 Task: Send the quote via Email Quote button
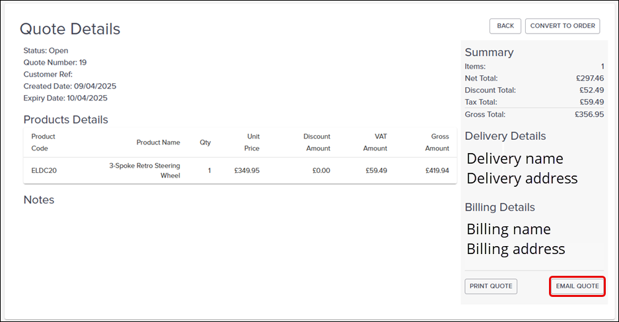(x=577, y=286)
